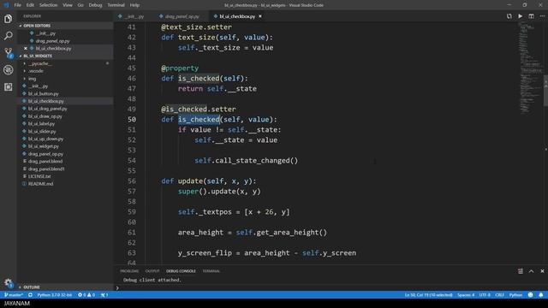548x308 pixels.
Task: Collapse the Open Editors section
Action: (37, 26)
